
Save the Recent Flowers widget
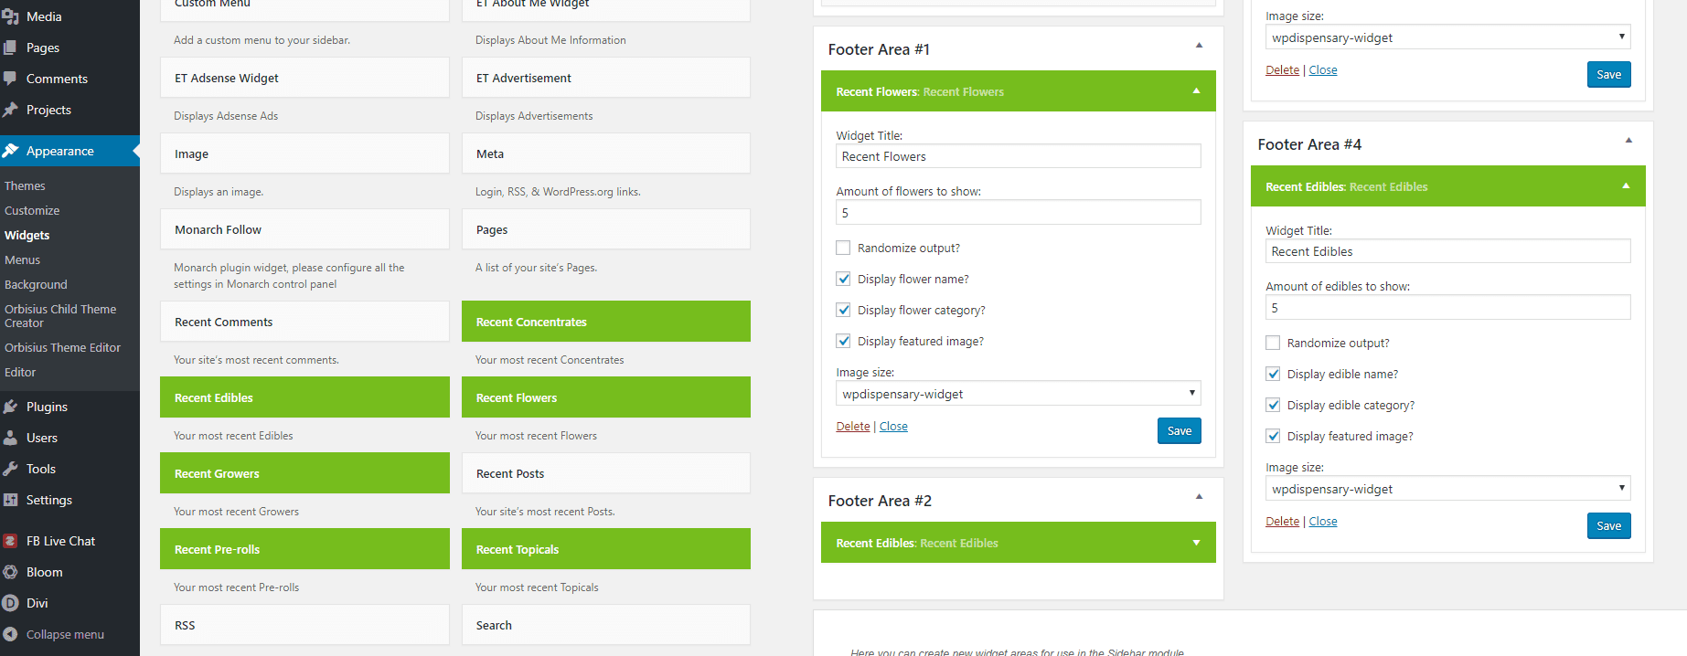(1179, 430)
